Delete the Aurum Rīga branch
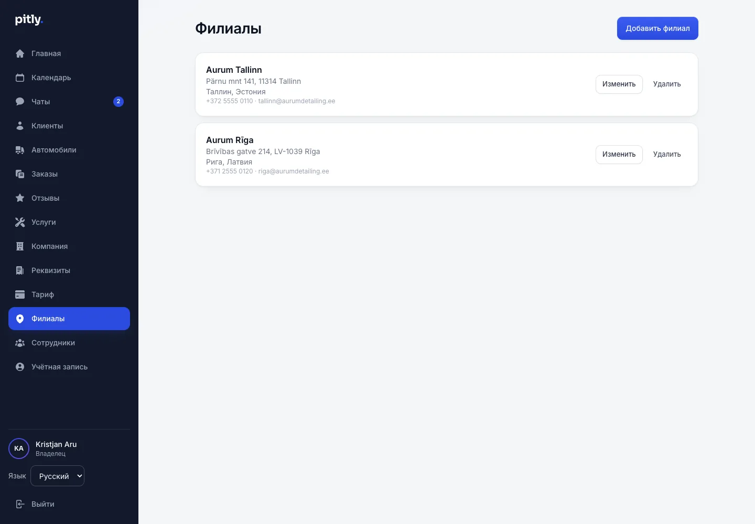The width and height of the screenshot is (755, 524). (x=667, y=155)
